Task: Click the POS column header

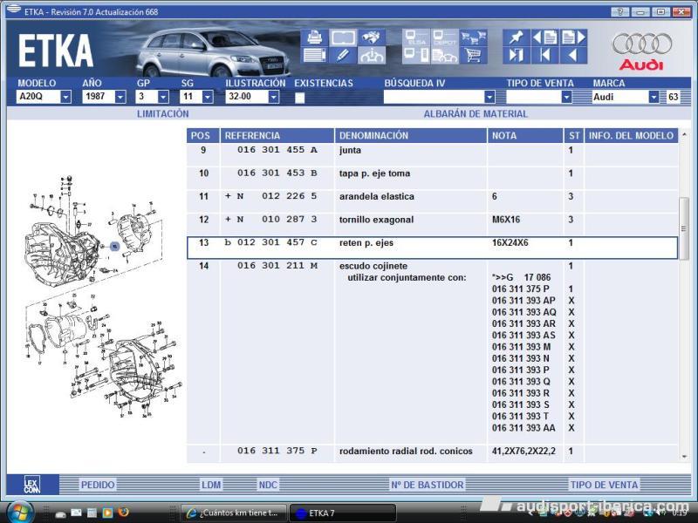Action: [x=203, y=136]
